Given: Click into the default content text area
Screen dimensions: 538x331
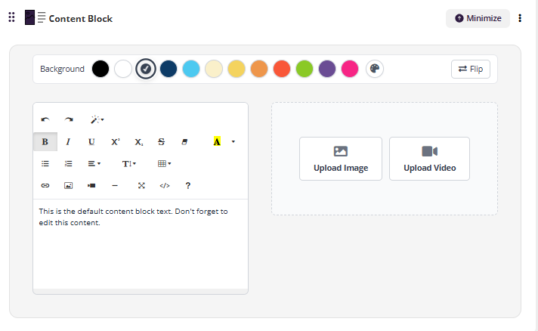Looking at the screenshot, I should [x=140, y=242].
